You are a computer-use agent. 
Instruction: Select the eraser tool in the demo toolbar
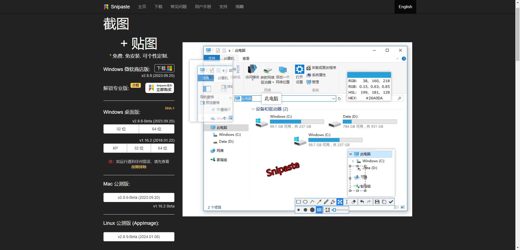click(x=354, y=202)
